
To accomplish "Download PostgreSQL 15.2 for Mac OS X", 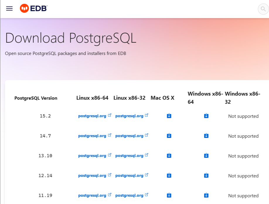I will coord(169,116).
